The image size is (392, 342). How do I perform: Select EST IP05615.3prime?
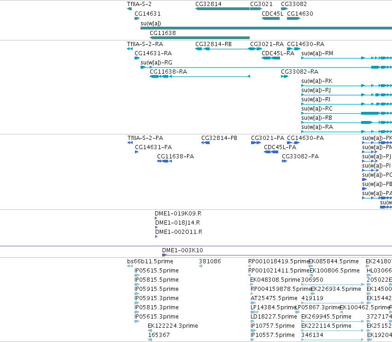pyautogui.click(x=157, y=317)
